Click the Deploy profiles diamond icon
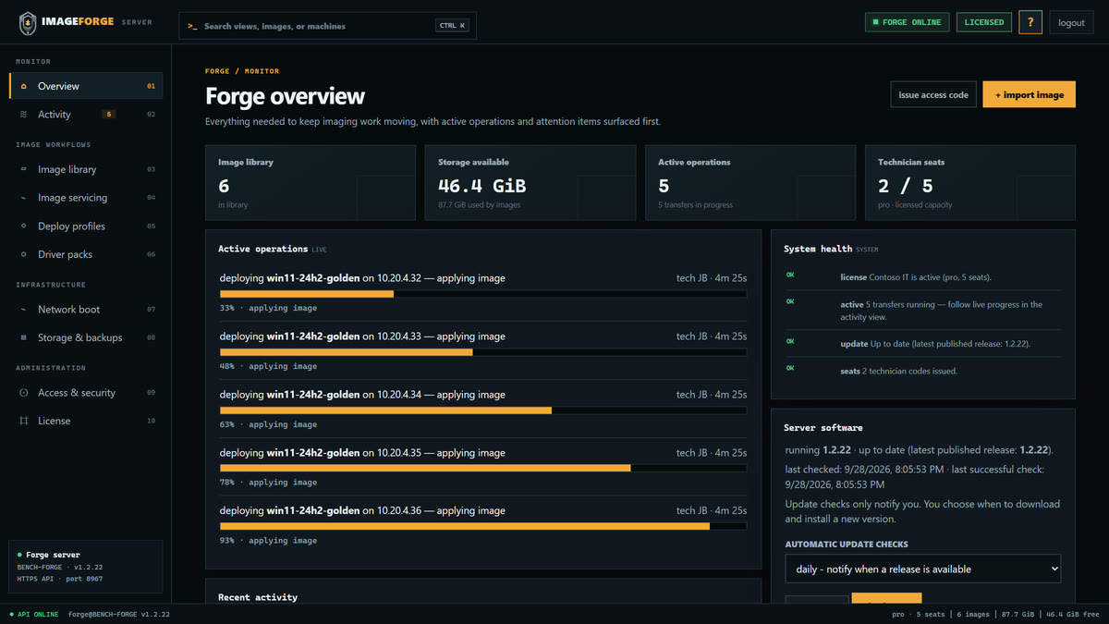The width and height of the screenshot is (1109, 624). pos(24,226)
